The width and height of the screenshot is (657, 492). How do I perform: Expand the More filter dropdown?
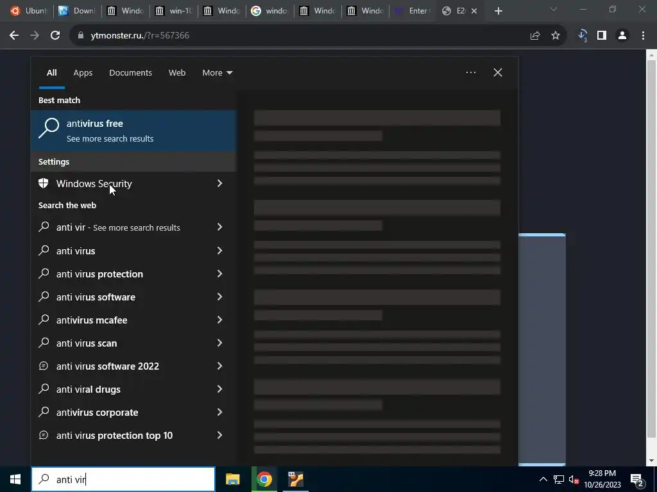[217, 73]
